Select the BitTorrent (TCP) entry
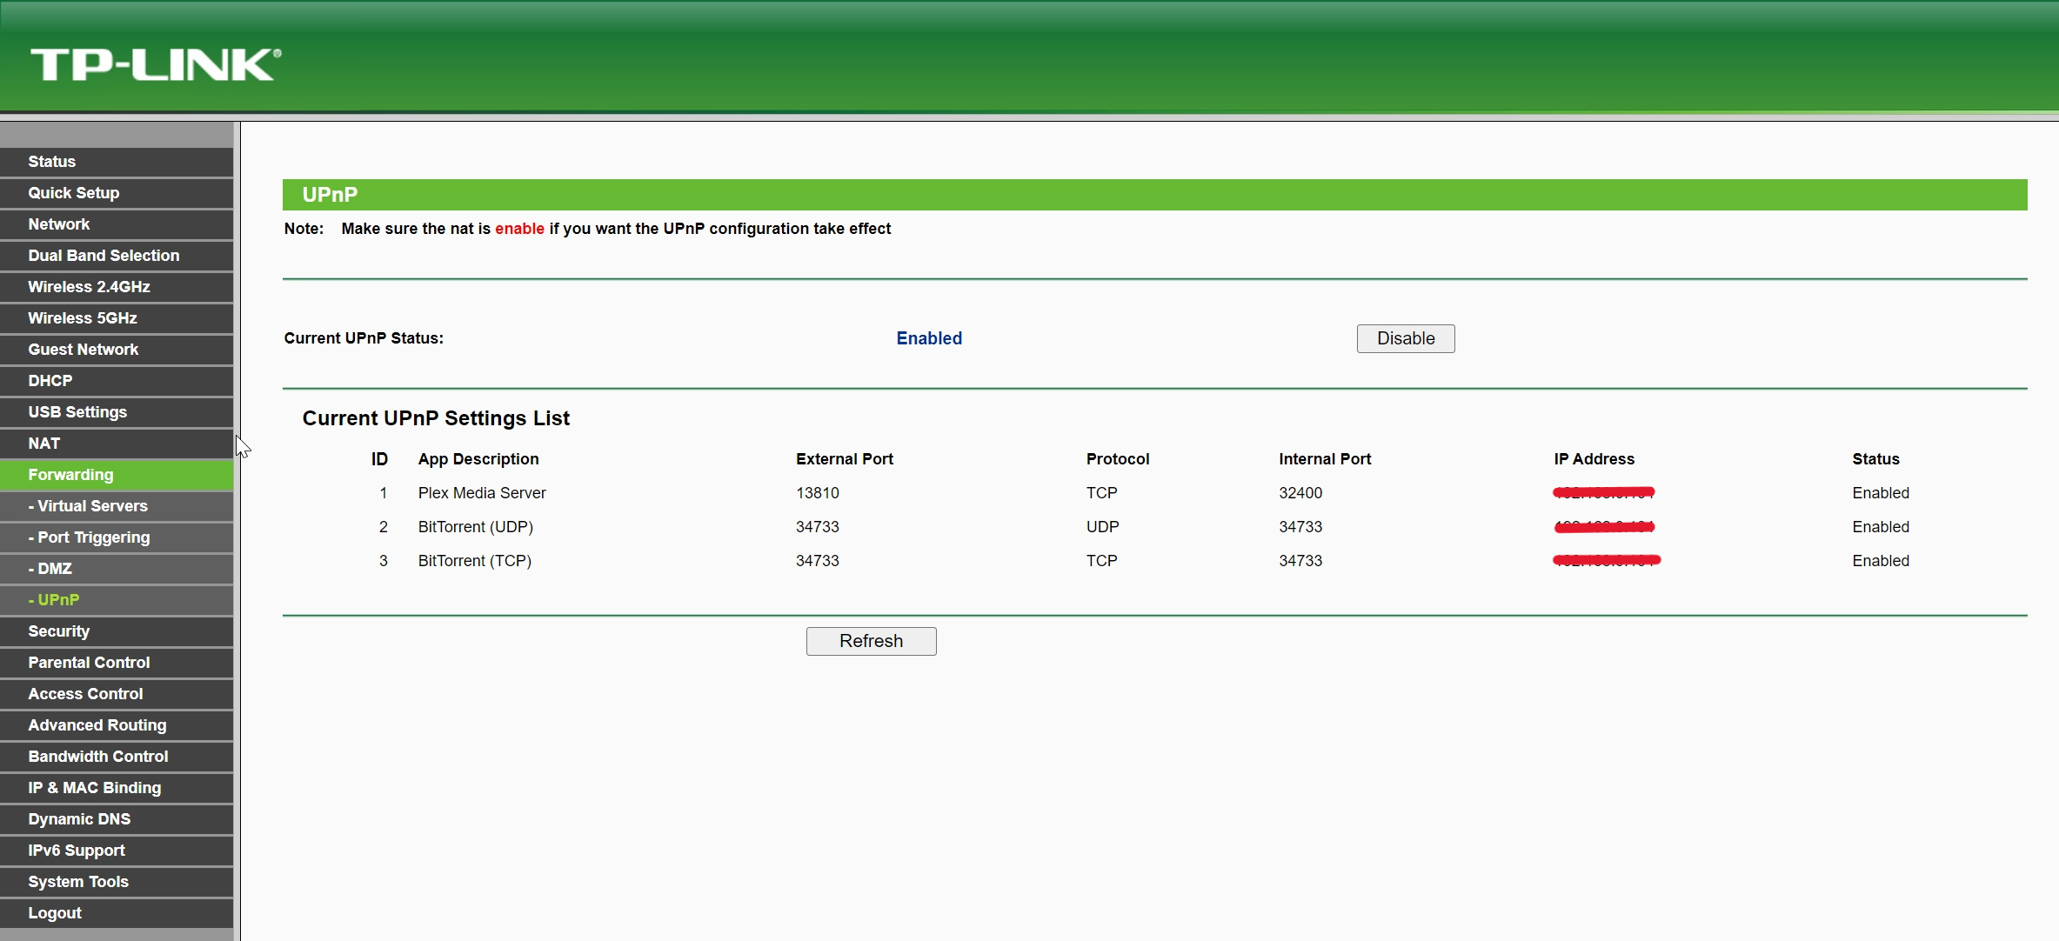 [475, 561]
